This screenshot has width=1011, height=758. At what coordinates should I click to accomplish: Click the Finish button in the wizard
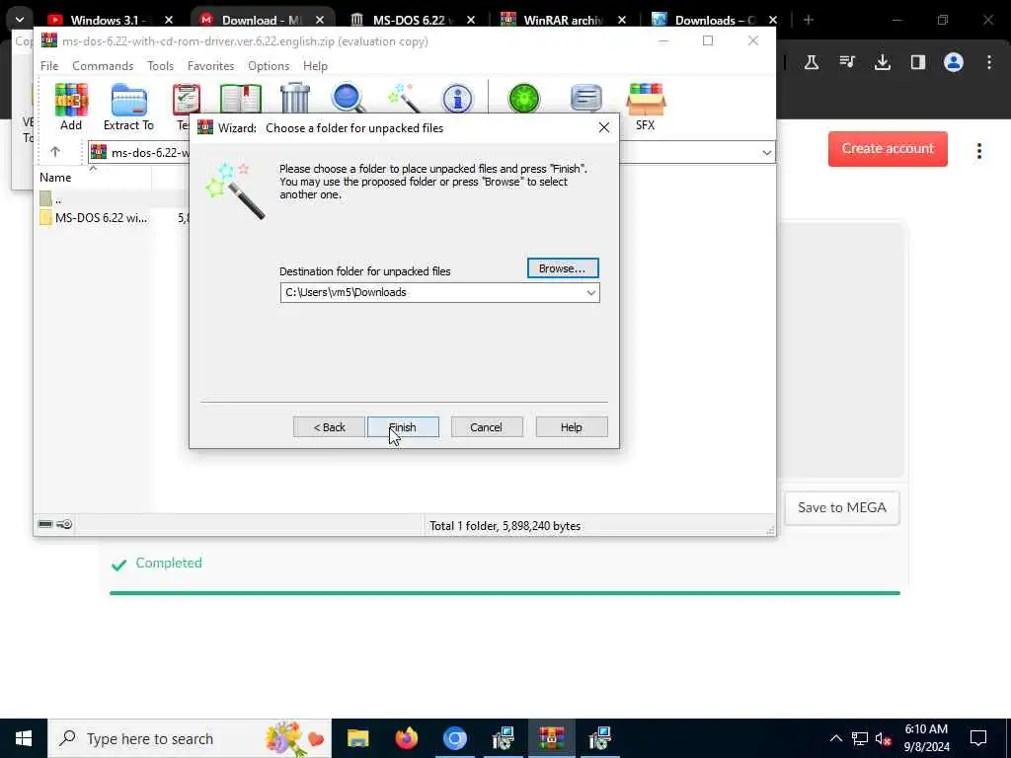click(x=403, y=427)
